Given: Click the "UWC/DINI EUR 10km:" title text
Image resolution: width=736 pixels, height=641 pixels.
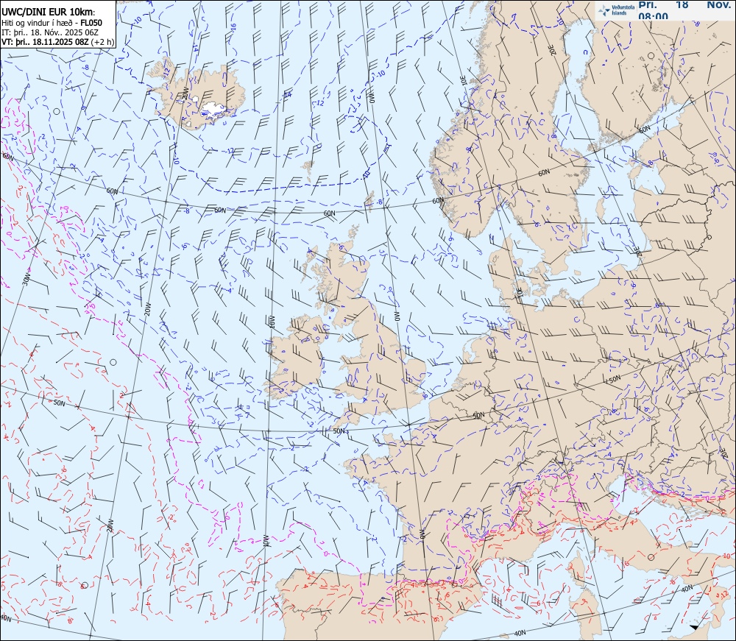Looking at the screenshot, I should 49,13.
